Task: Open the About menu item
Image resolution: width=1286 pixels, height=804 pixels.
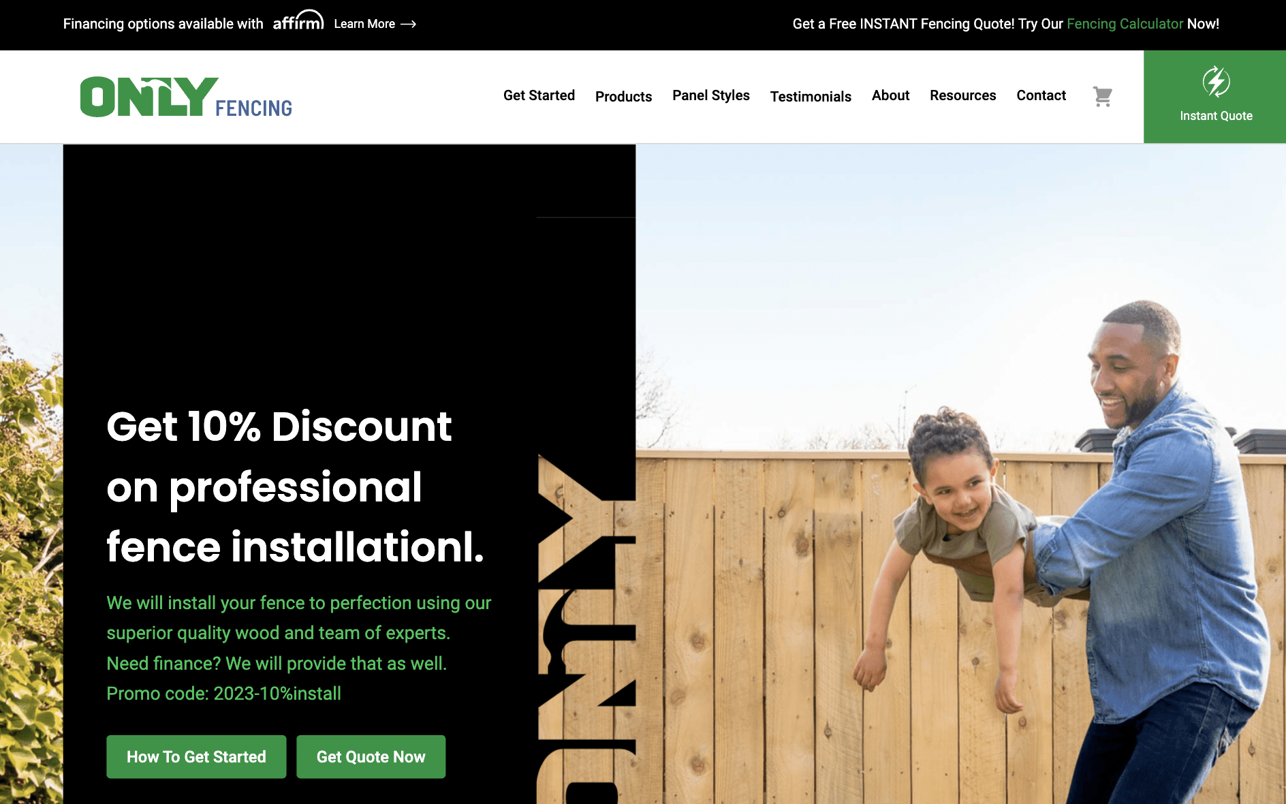Action: (890, 95)
